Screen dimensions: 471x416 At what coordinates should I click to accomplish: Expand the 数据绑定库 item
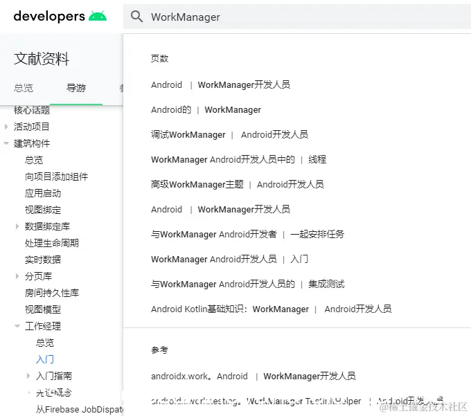[17, 226]
